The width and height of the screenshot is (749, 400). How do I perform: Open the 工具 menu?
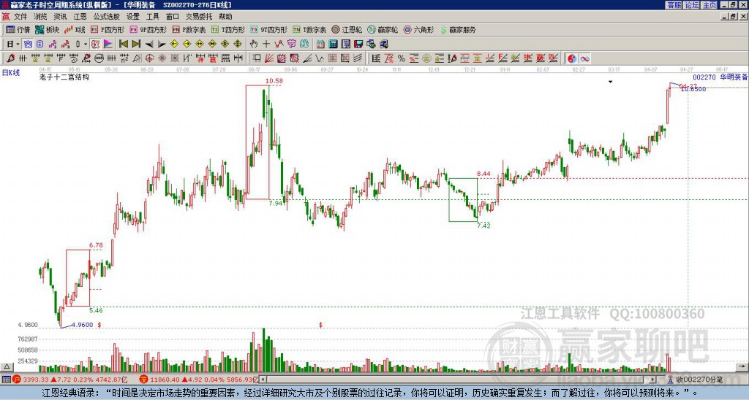point(152,17)
